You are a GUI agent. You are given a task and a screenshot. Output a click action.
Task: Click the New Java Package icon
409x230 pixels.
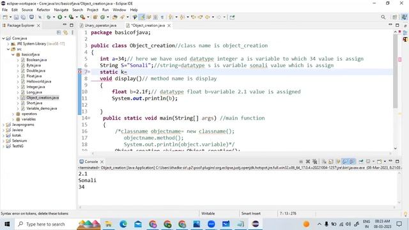pyautogui.click(x=95, y=17)
